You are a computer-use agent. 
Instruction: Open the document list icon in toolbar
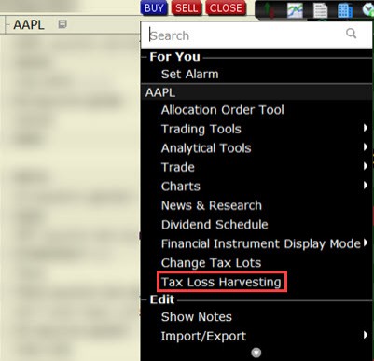pyautogui.click(x=320, y=10)
